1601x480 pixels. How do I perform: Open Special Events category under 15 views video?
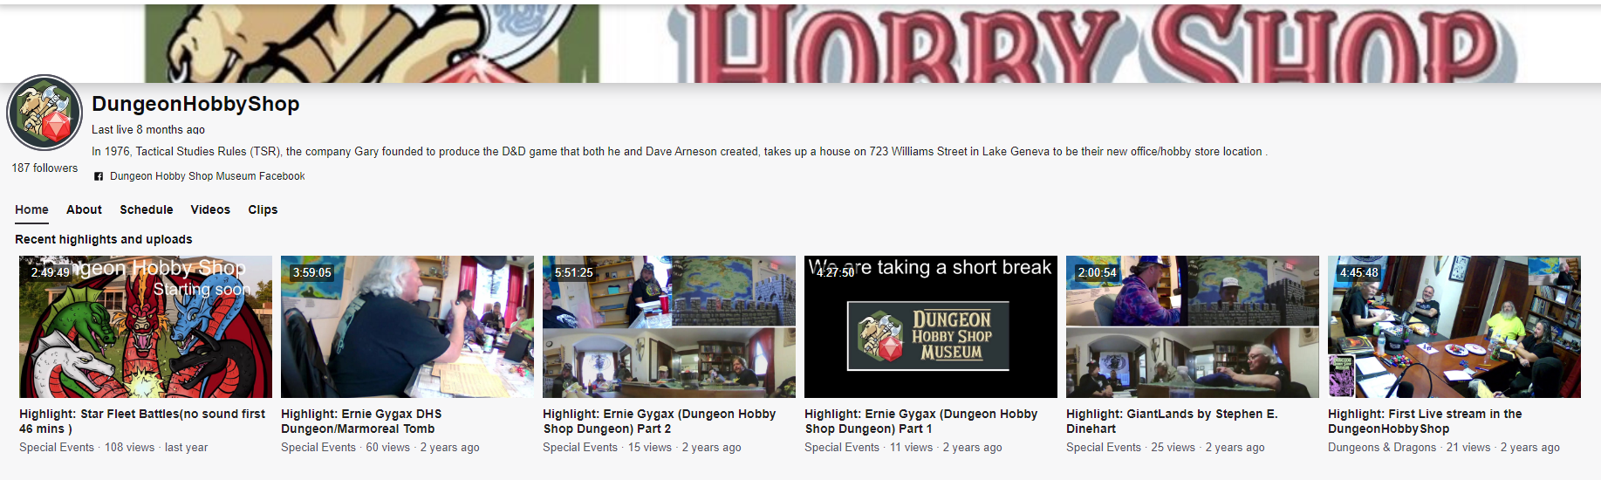(x=580, y=448)
